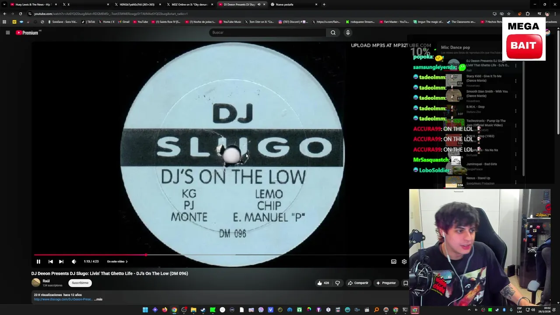Show hidden system tray icons chevron
The height and width of the screenshot is (315, 560).
tap(469, 310)
